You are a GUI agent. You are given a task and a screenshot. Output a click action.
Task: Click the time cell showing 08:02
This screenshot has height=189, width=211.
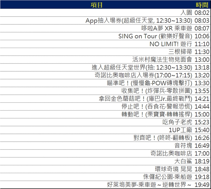(202, 13)
